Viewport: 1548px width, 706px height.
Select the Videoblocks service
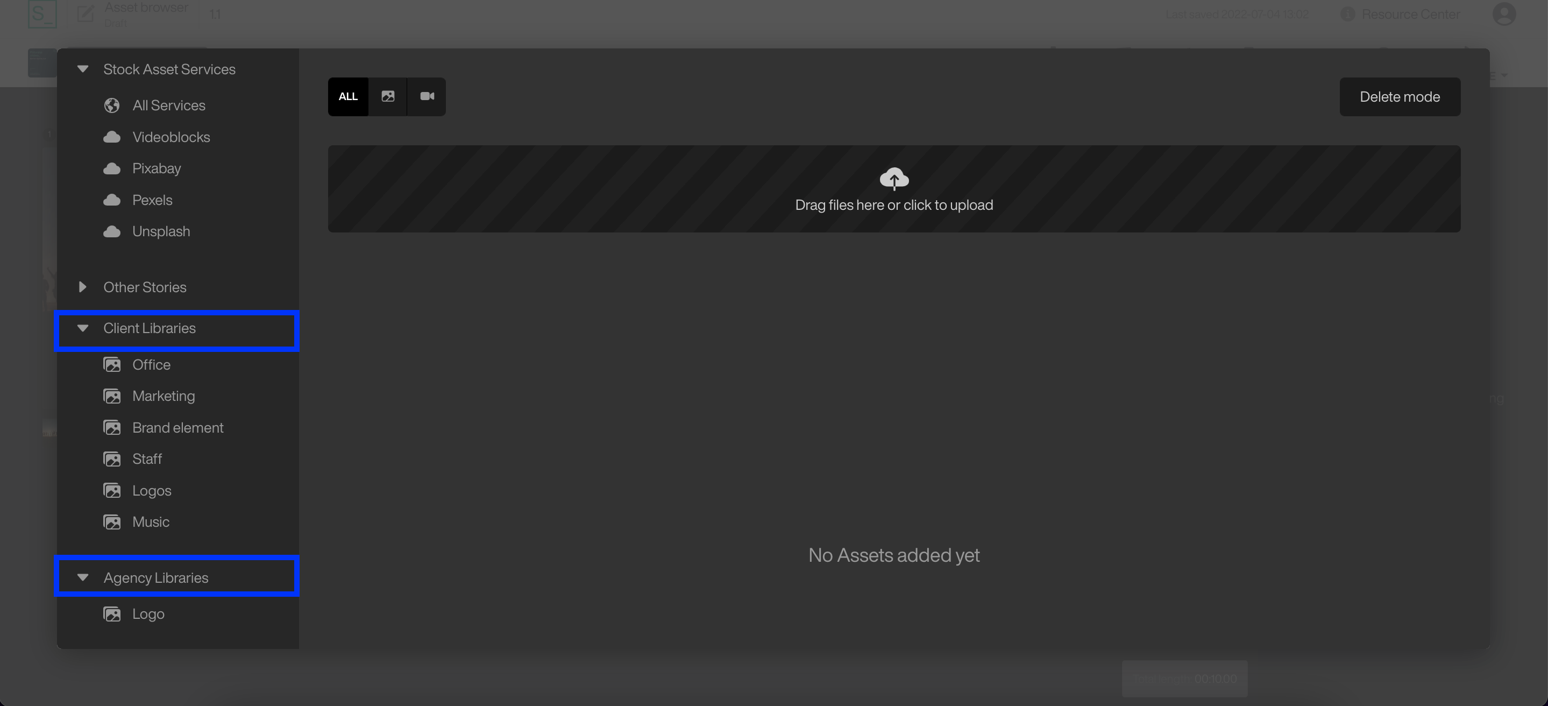click(172, 136)
